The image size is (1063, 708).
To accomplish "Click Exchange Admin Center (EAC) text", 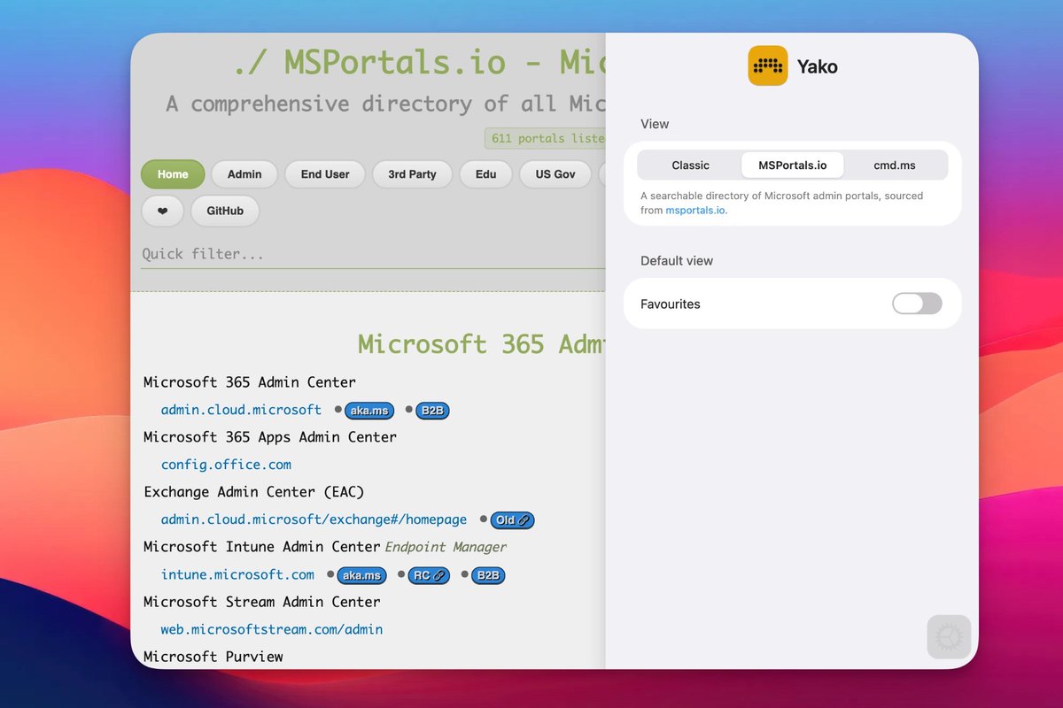I will [x=254, y=492].
